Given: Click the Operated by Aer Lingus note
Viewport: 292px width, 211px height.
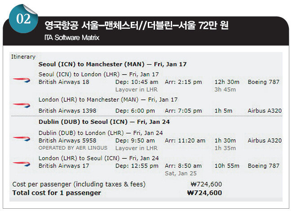Looking at the screenshot, I should (x=73, y=148).
